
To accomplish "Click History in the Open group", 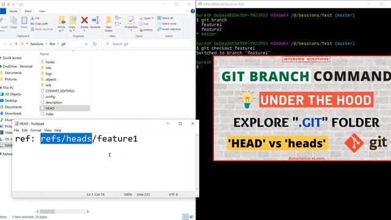I will click(x=146, y=30).
